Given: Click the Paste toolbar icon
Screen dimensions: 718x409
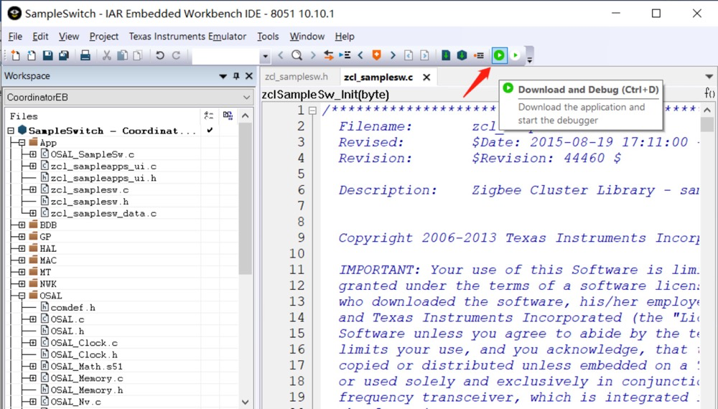Looking at the screenshot, I should pyautogui.click(x=138, y=55).
